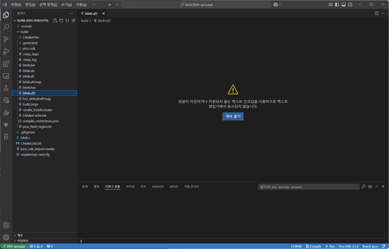Image resolution: width=389 pixels, height=249 pixels.
Task: Close the blink.uf2 editor tab
Action: pos(103,13)
